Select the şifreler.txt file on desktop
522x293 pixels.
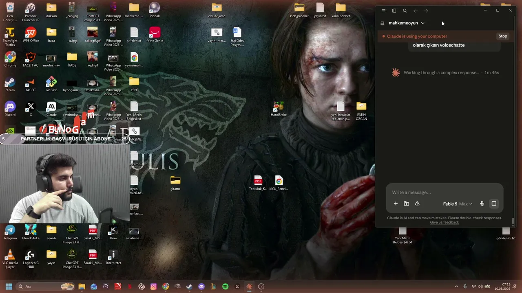134,35
